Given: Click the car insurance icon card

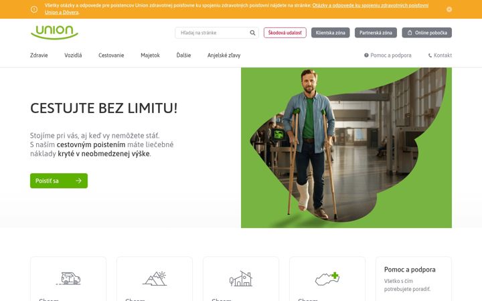Looking at the screenshot, I should (68, 279).
